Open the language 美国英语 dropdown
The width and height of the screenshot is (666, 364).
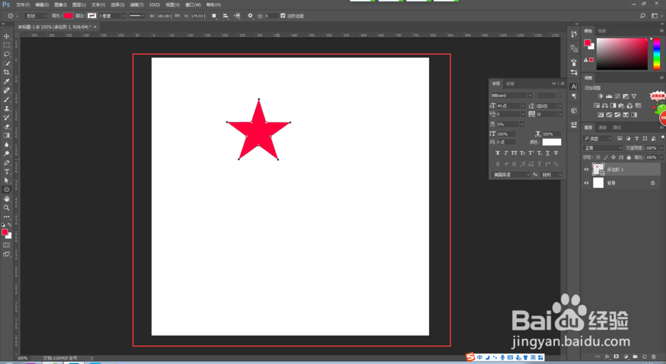[511, 175]
